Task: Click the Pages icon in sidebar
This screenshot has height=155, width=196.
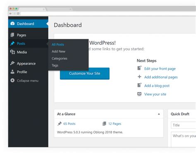Action: 12,35
